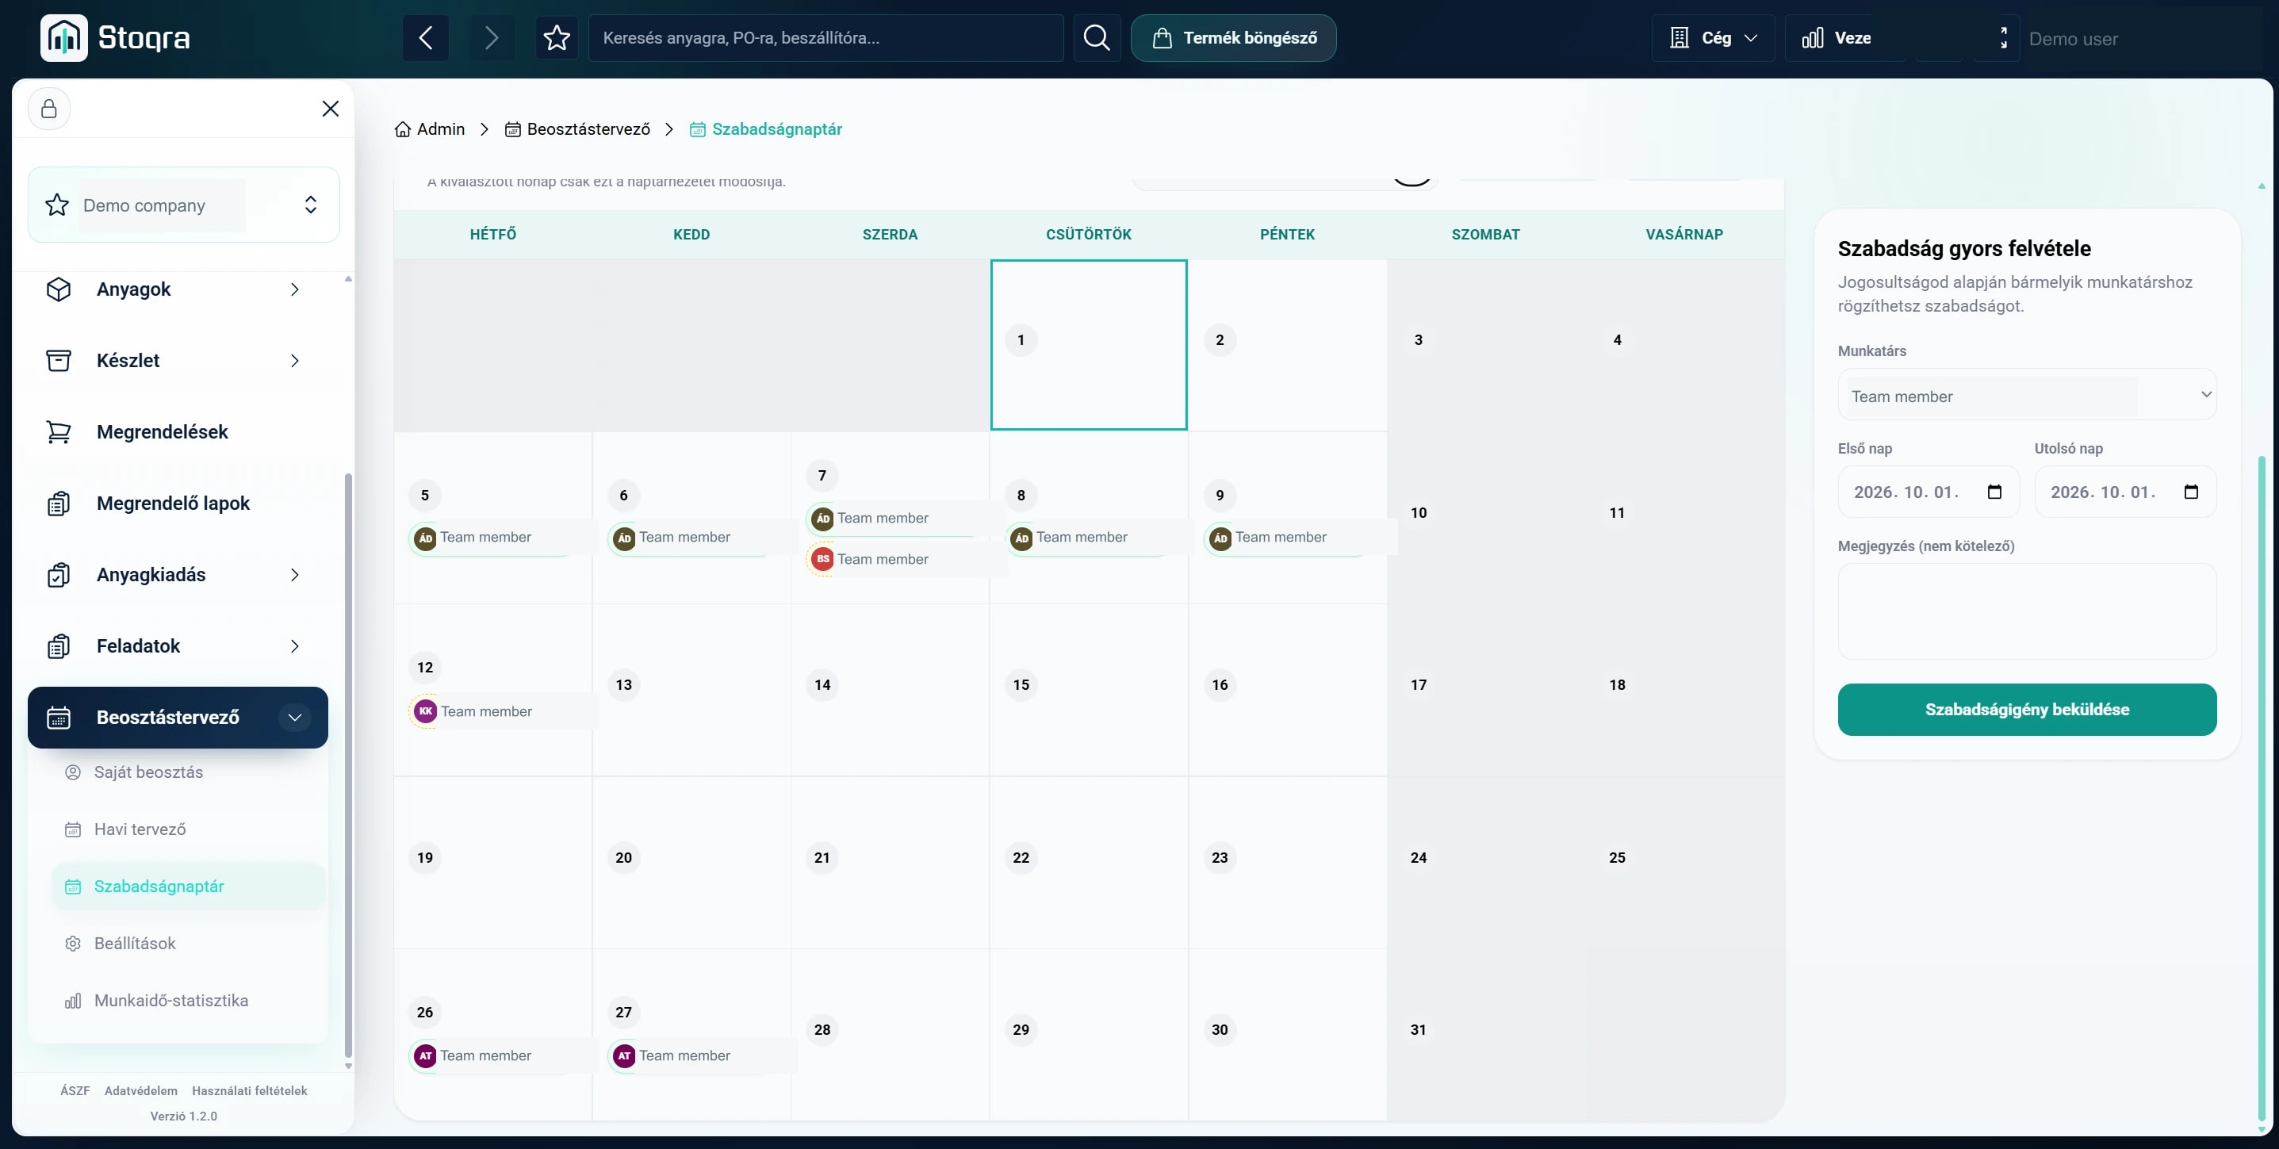Image resolution: width=2279 pixels, height=1149 pixels.
Task: Open calendar picker for Utolsó nap
Action: [x=2190, y=492]
